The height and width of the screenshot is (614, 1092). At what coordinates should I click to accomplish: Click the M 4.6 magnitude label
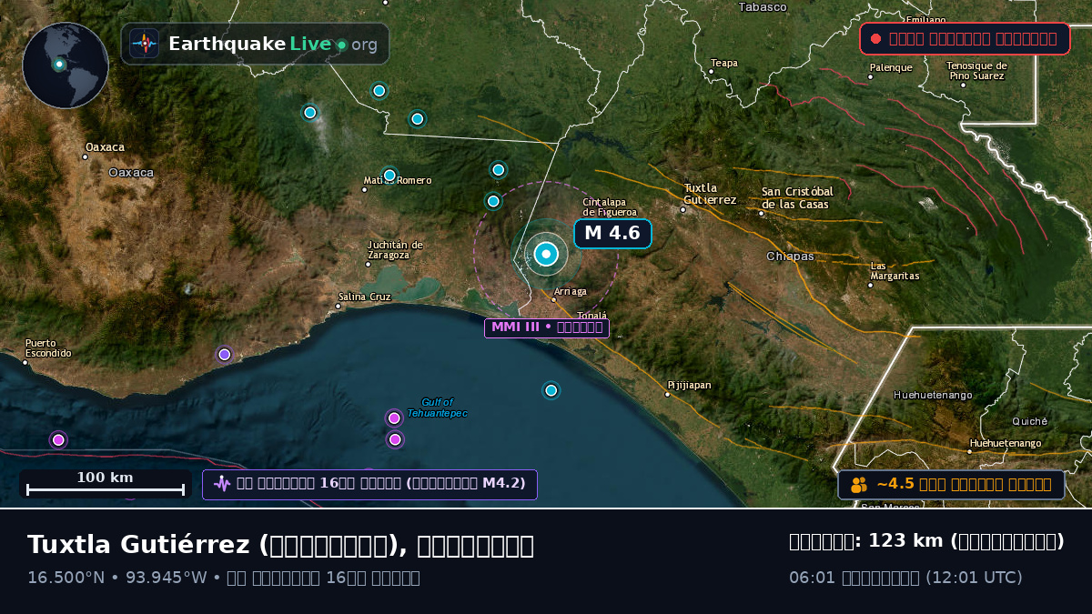tap(612, 233)
